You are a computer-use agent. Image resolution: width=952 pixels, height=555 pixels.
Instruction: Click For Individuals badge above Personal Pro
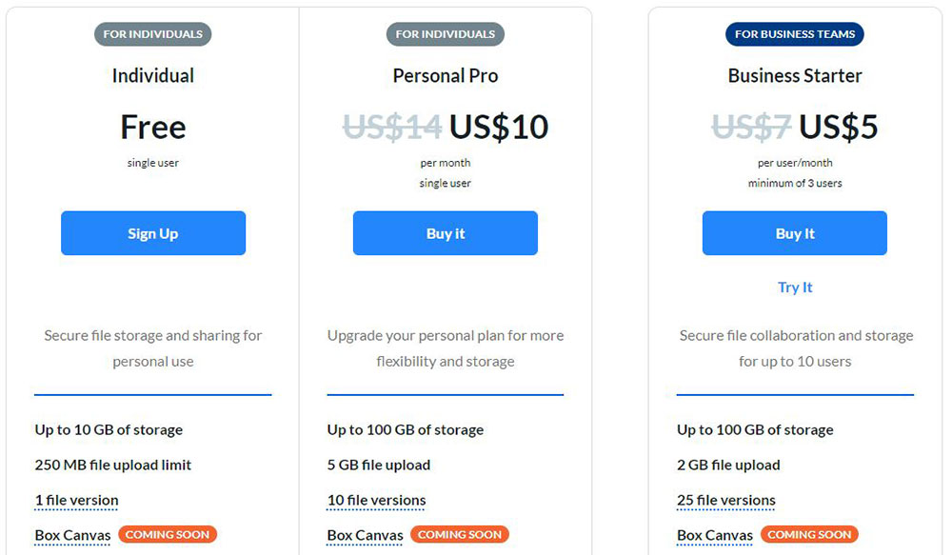click(446, 34)
